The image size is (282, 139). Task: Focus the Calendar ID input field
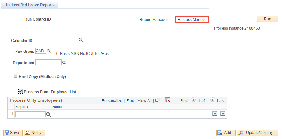pyautogui.click(x=56, y=39)
